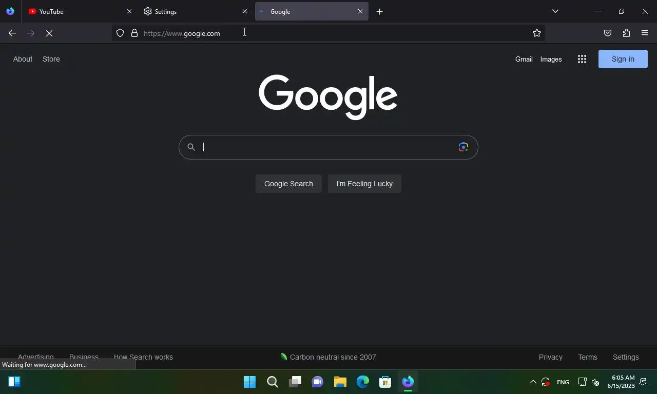Open the Google apps grid
657x394 pixels.
[582, 59]
